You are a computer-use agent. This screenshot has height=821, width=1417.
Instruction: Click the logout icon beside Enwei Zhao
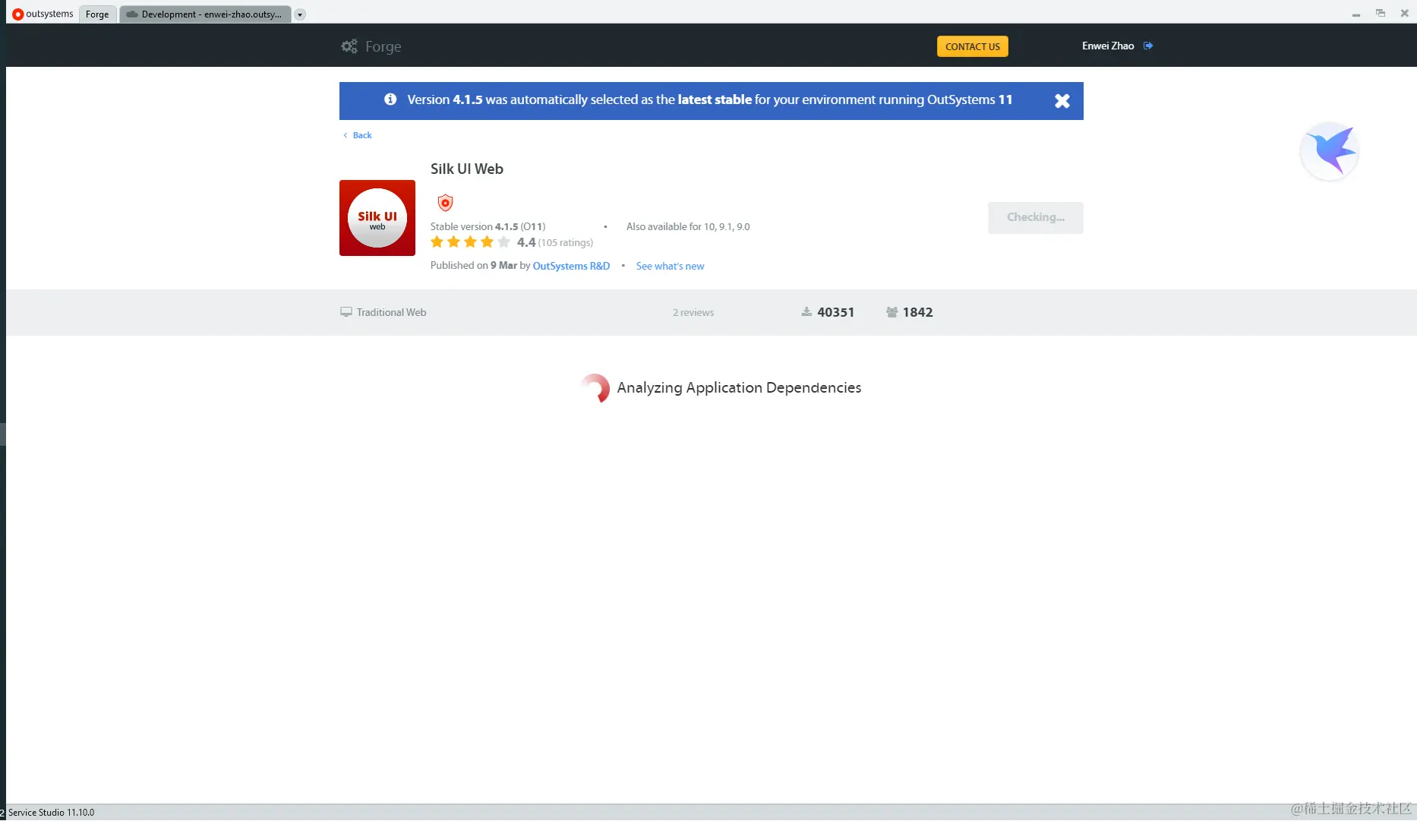tap(1148, 46)
